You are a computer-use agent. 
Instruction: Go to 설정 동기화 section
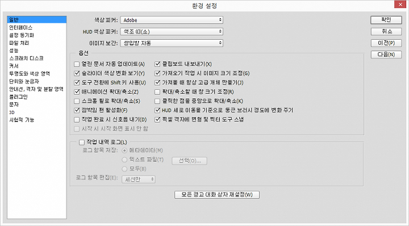click(x=22, y=35)
